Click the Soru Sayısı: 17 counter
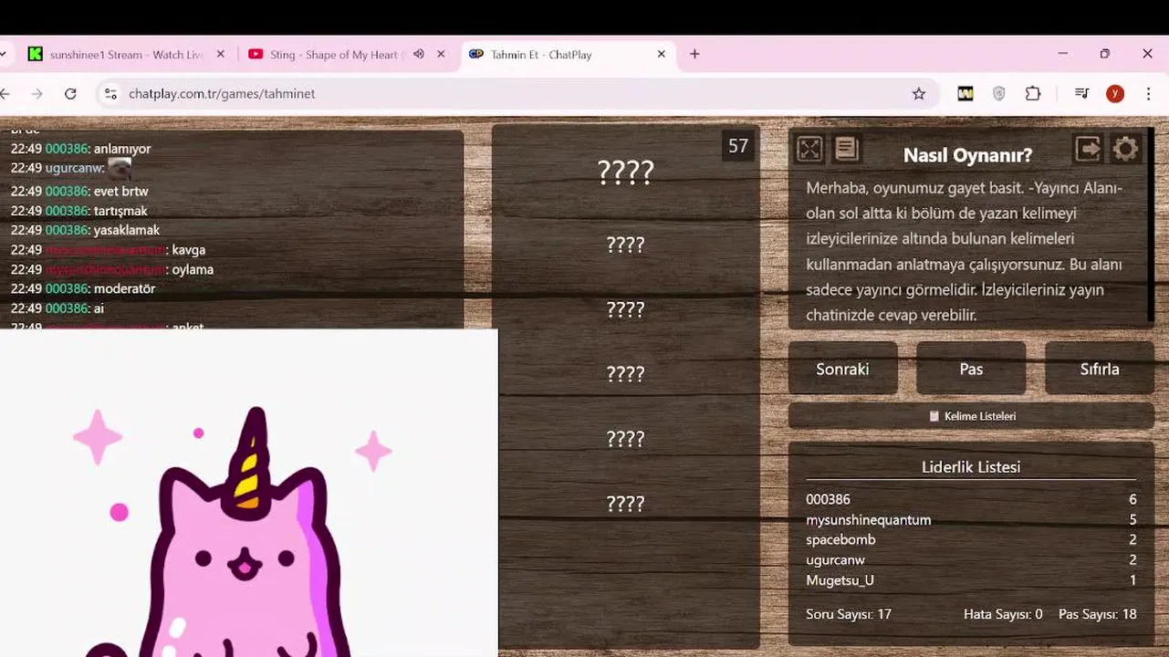Viewport: 1169px width, 657px height. 849,614
